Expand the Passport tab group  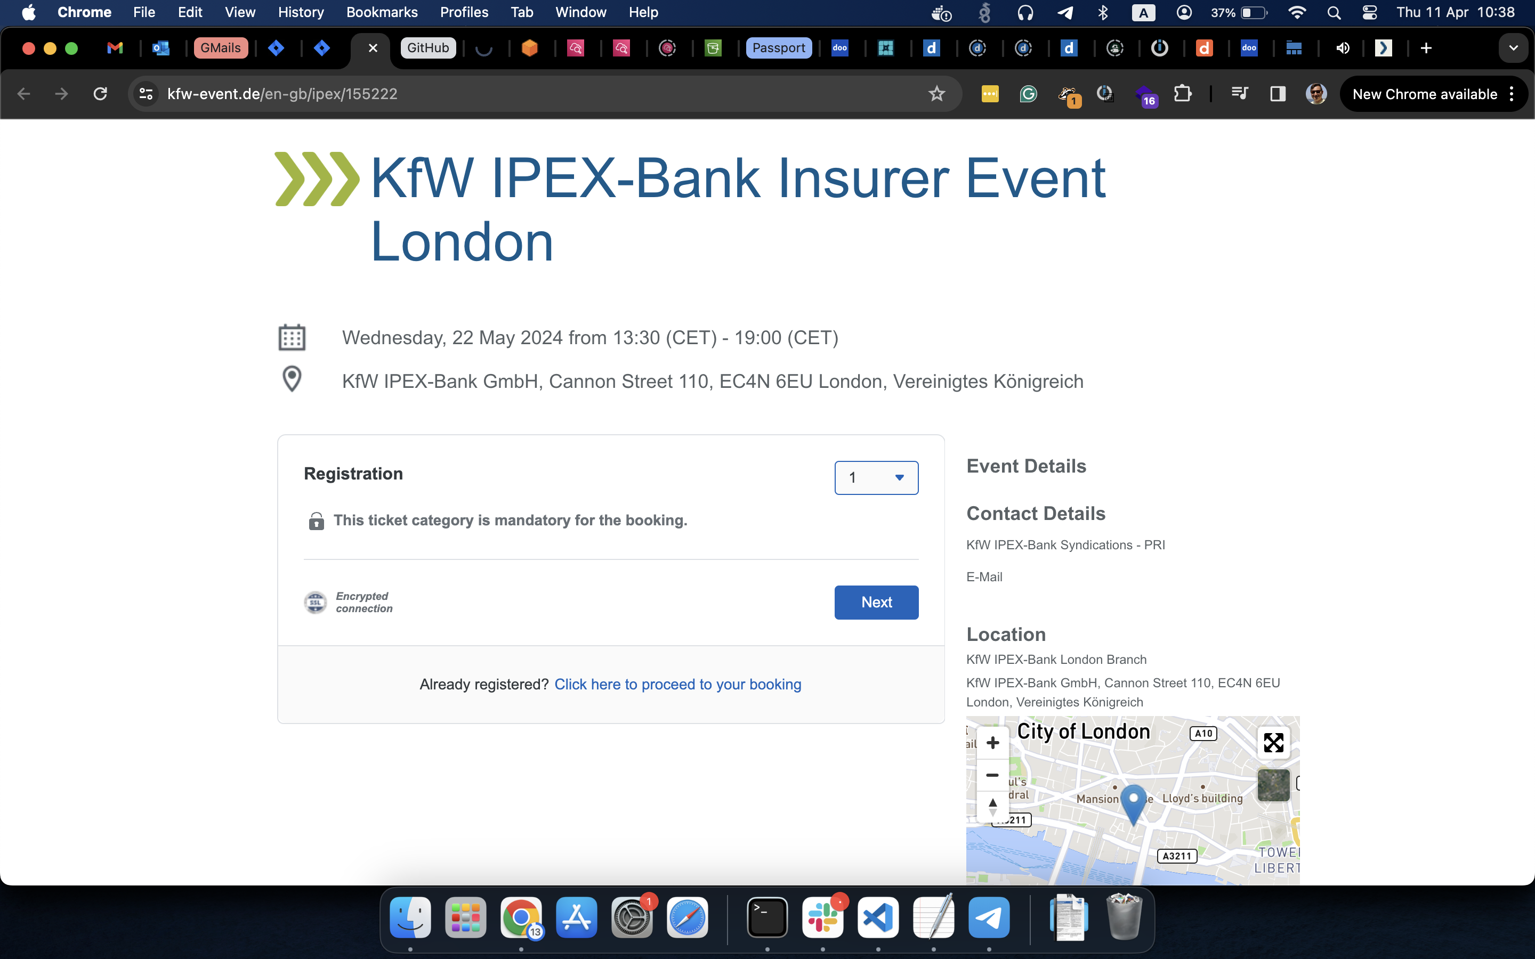tap(779, 47)
